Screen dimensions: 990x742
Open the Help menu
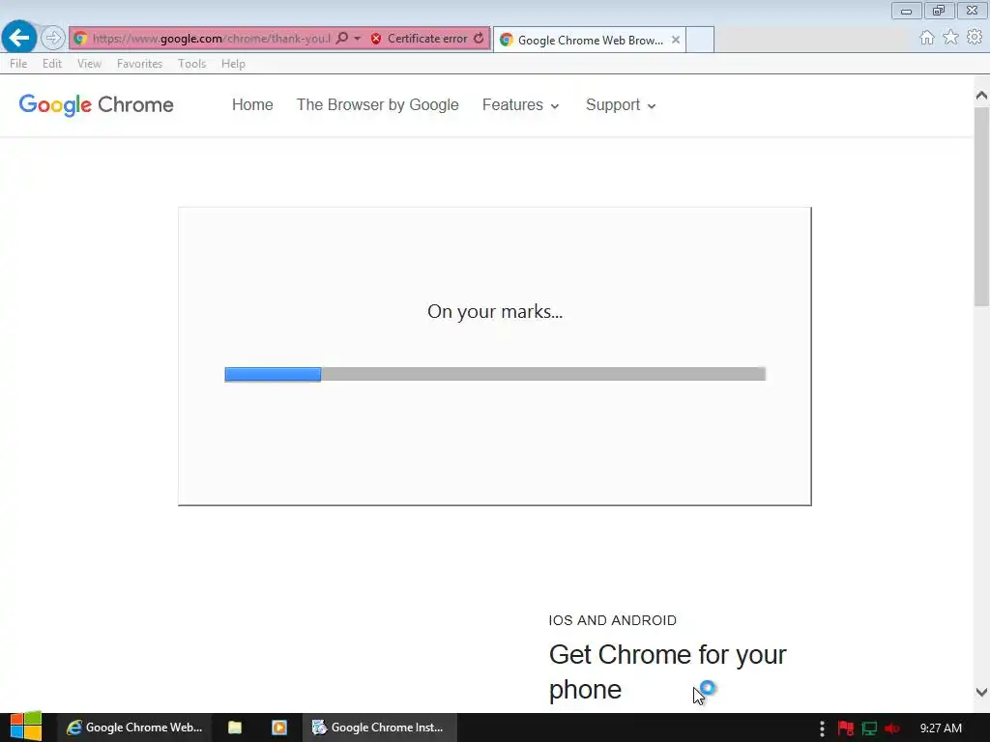click(233, 64)
